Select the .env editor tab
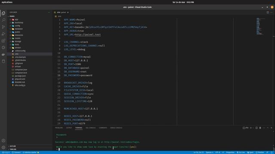The image size is (275, 154). coord(61,12)
